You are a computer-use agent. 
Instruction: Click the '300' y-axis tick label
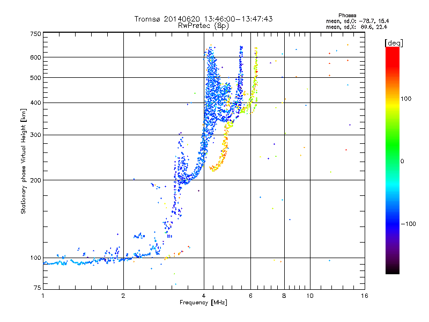pos(36,135)
